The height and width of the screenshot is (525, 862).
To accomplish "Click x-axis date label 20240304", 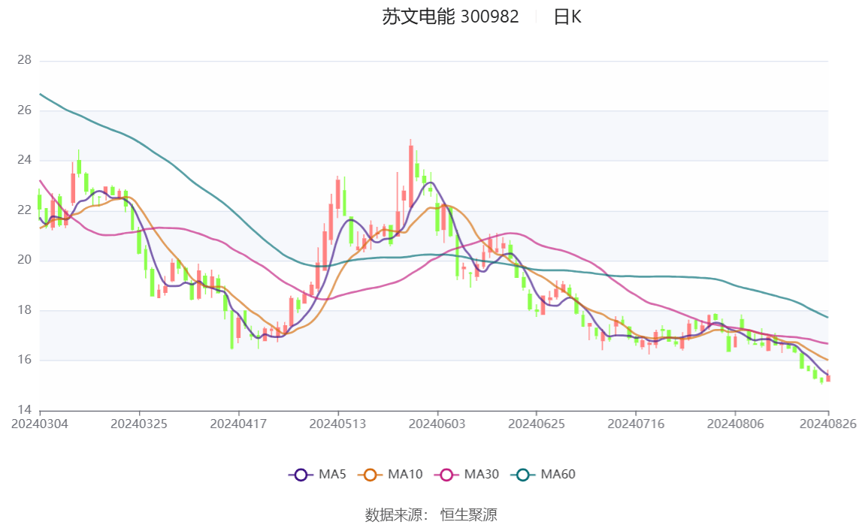I will 40,424.
